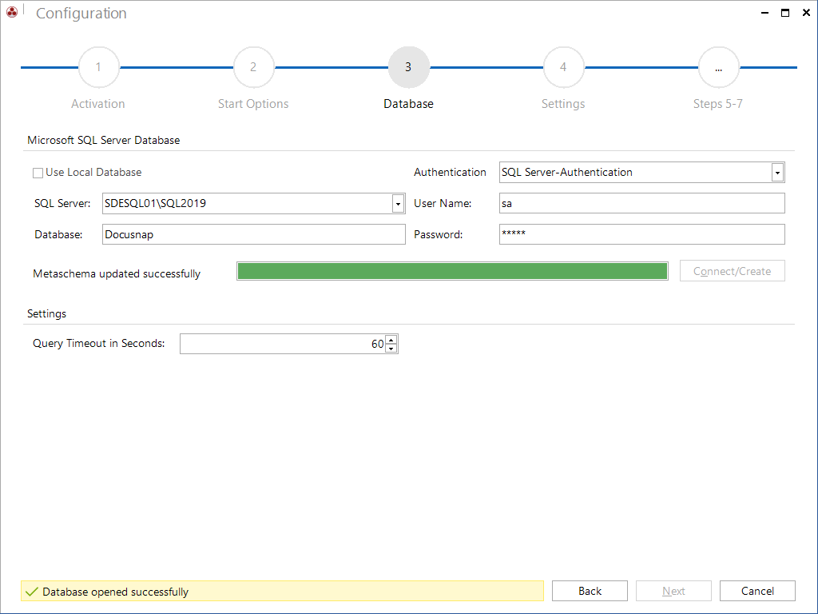
Task: Click the 'Database opened successfully' message
Action: (115, 592)
